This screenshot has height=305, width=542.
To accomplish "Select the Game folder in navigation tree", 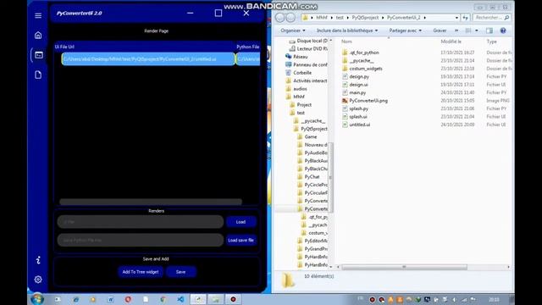I will coord(311,136).
